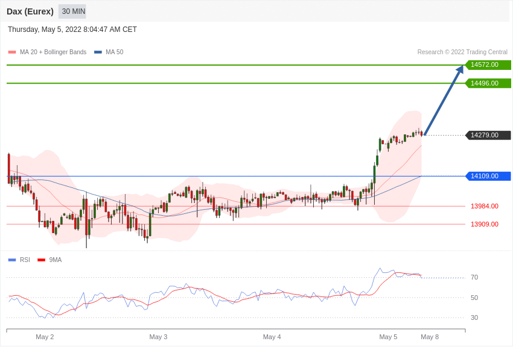Click the May 3 date label
The image size is (513, 347).
click(158, 337)
